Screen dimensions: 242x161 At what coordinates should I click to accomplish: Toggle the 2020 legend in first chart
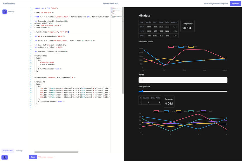(x=181, y=47)
